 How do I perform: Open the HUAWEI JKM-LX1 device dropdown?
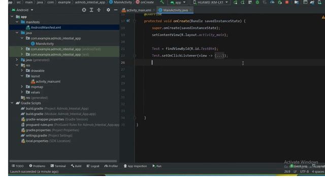210,3
